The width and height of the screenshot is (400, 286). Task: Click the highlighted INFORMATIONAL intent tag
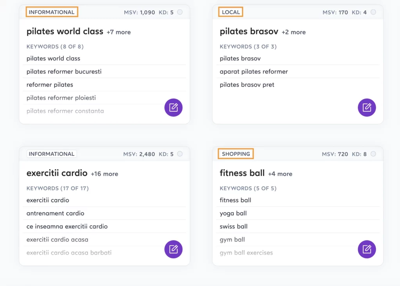coord(52,12)
